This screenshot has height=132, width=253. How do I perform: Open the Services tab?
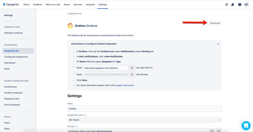[x=78, y=5]
